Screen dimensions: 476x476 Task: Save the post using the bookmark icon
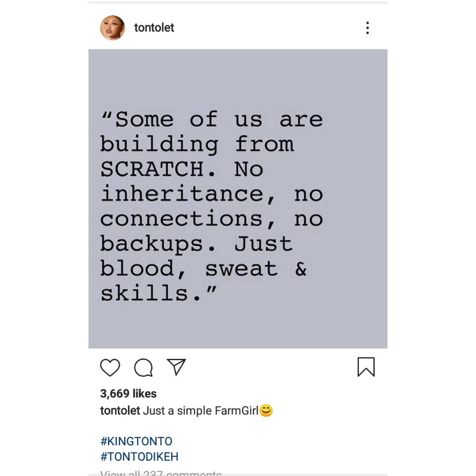[x=366, y=367]
